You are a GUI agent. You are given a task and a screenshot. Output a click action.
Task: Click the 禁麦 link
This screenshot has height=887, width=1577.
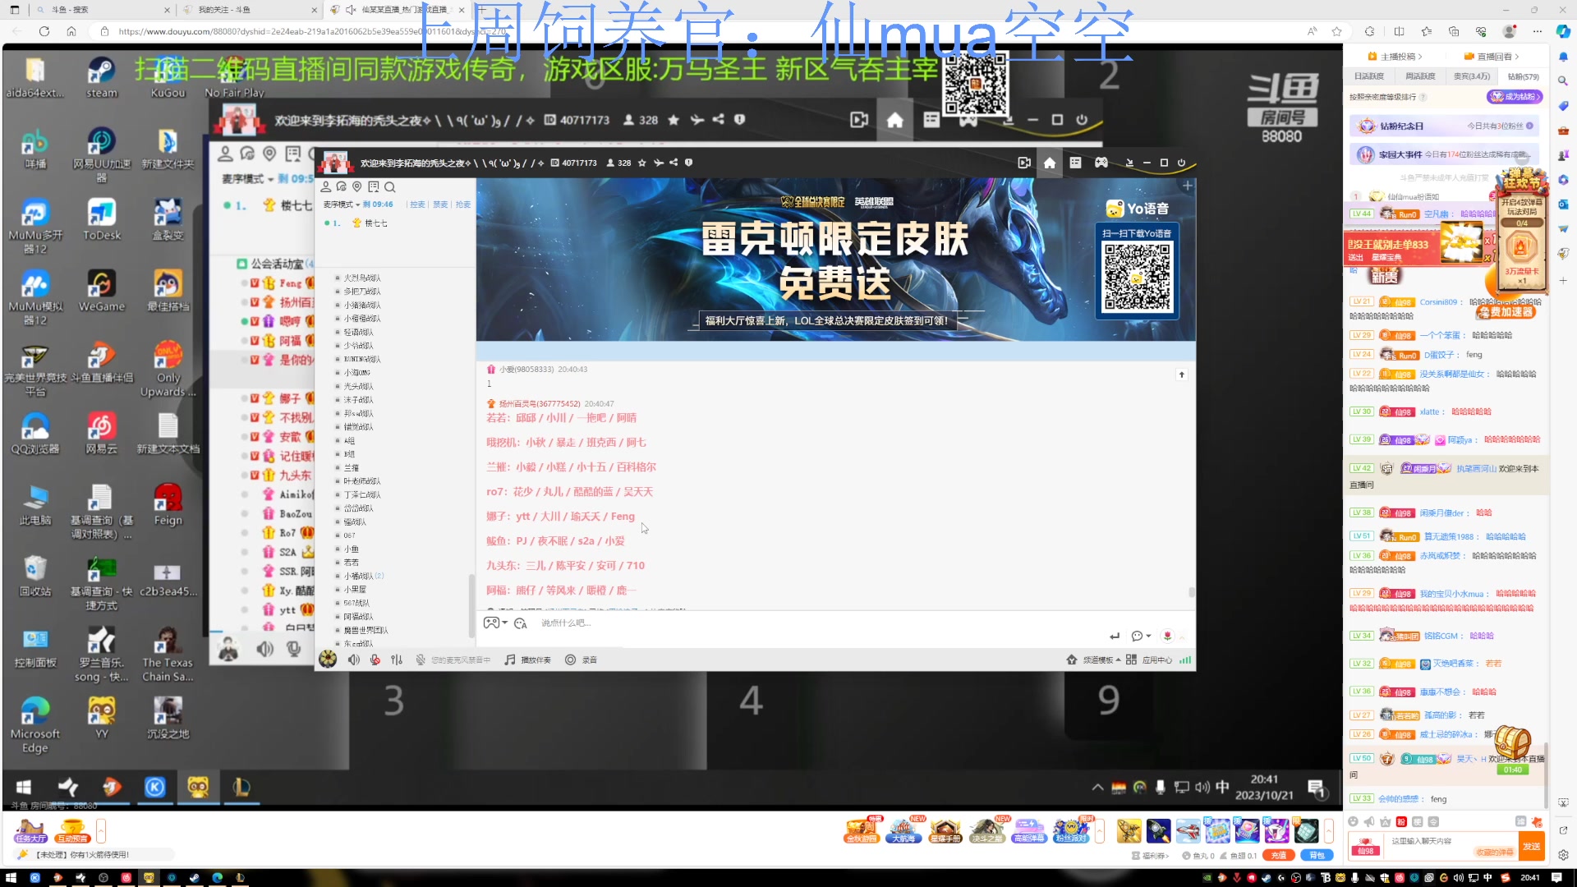tap(440, 205)
